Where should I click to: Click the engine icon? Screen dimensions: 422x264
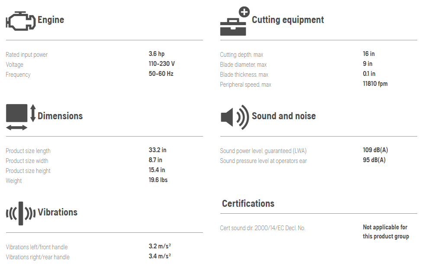click(x=20, y=21)
